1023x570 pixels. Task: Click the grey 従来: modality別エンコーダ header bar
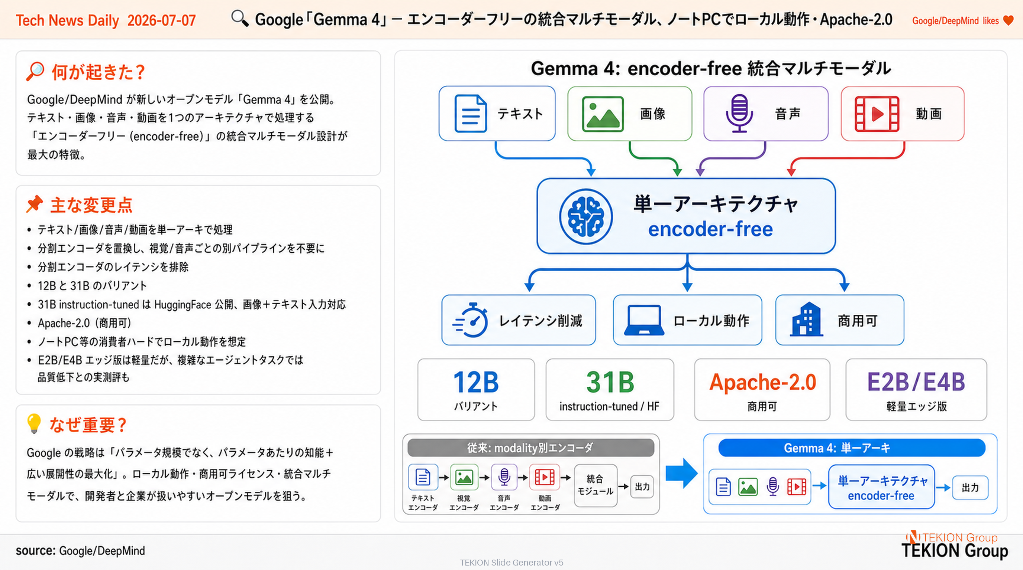530,448
